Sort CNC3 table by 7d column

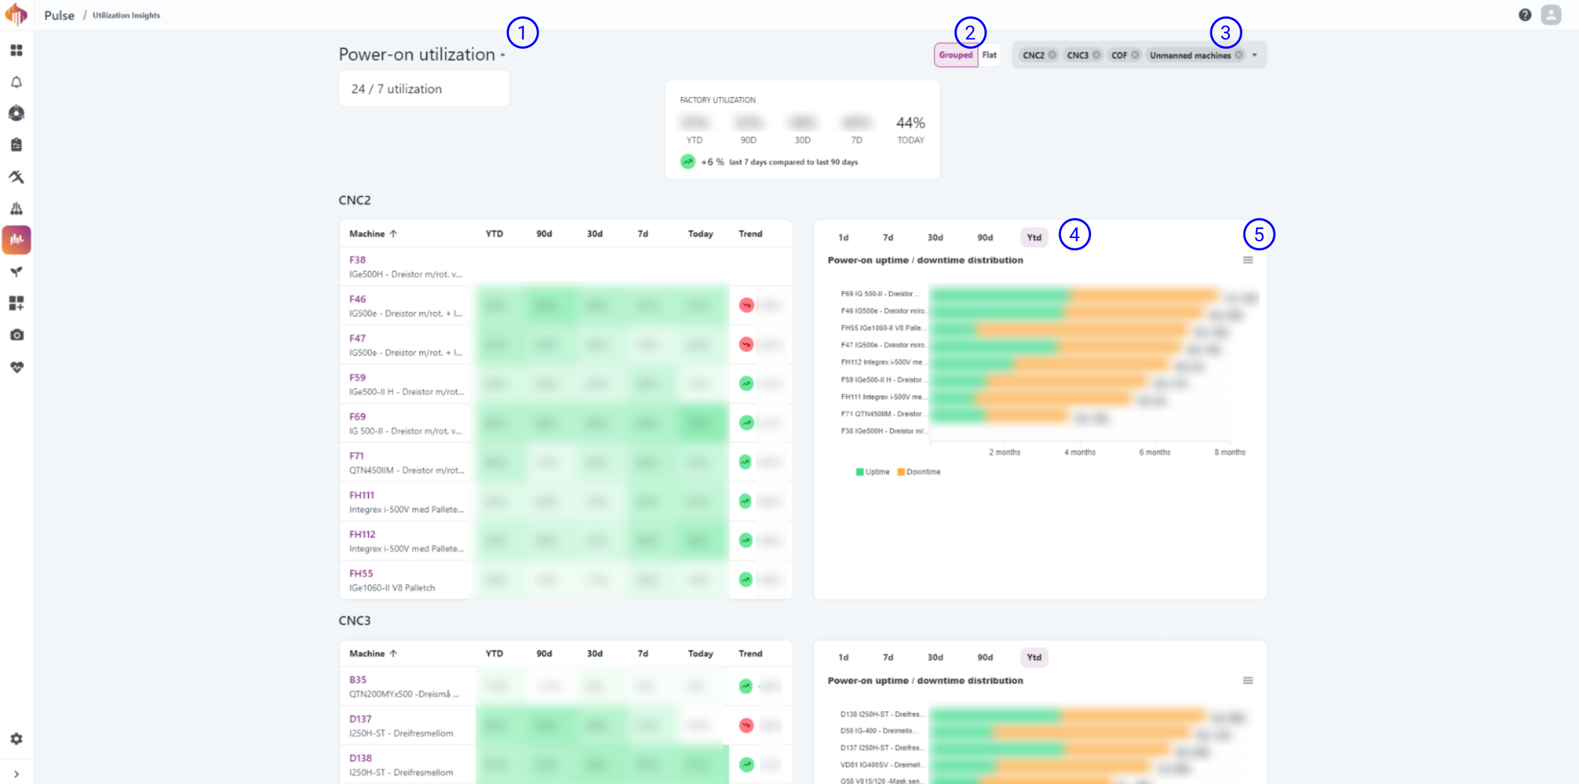tap(643, 654)
